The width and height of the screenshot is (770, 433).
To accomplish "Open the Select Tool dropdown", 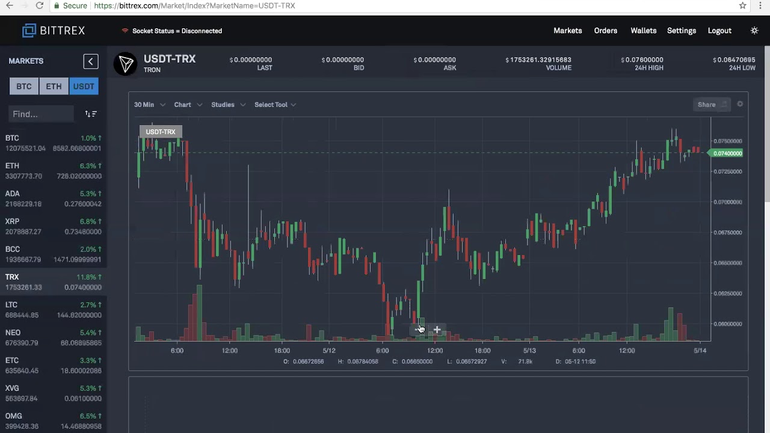I will (x=276, y=105).
